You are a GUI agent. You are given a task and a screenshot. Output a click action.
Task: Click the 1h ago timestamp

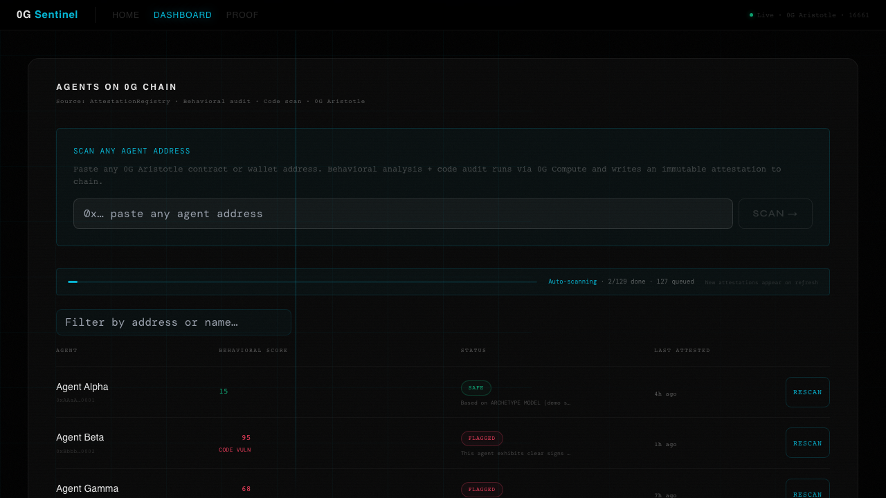pos(665,444)
